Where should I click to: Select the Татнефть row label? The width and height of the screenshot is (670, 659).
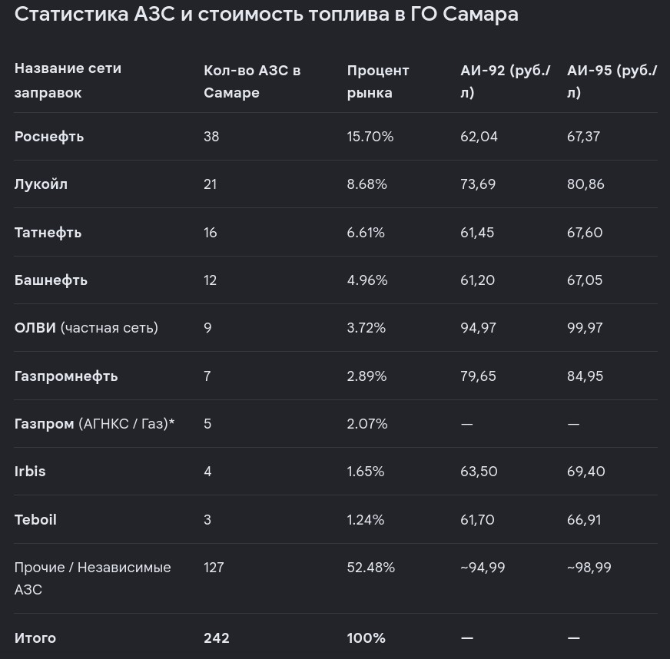(x=48, y=232)
